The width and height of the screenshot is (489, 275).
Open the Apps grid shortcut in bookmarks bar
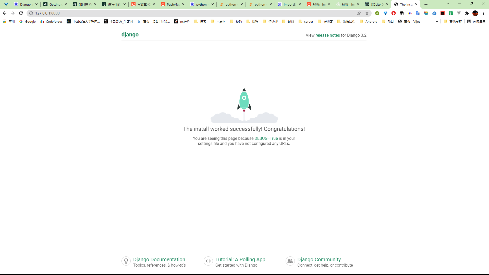9,22
